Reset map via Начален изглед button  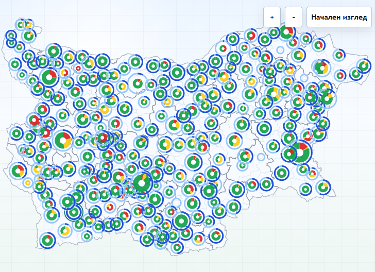(x=339, y=17)
